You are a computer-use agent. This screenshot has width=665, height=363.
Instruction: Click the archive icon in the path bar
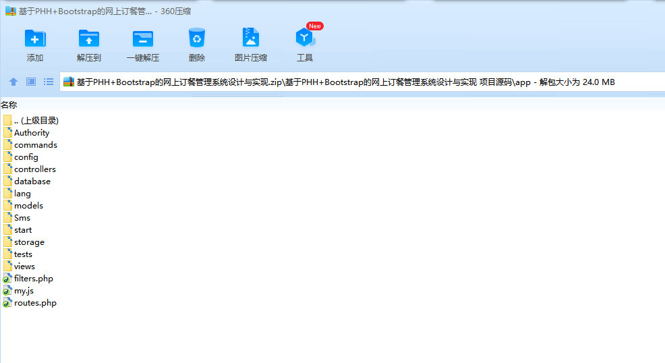[x=69, y=82]
